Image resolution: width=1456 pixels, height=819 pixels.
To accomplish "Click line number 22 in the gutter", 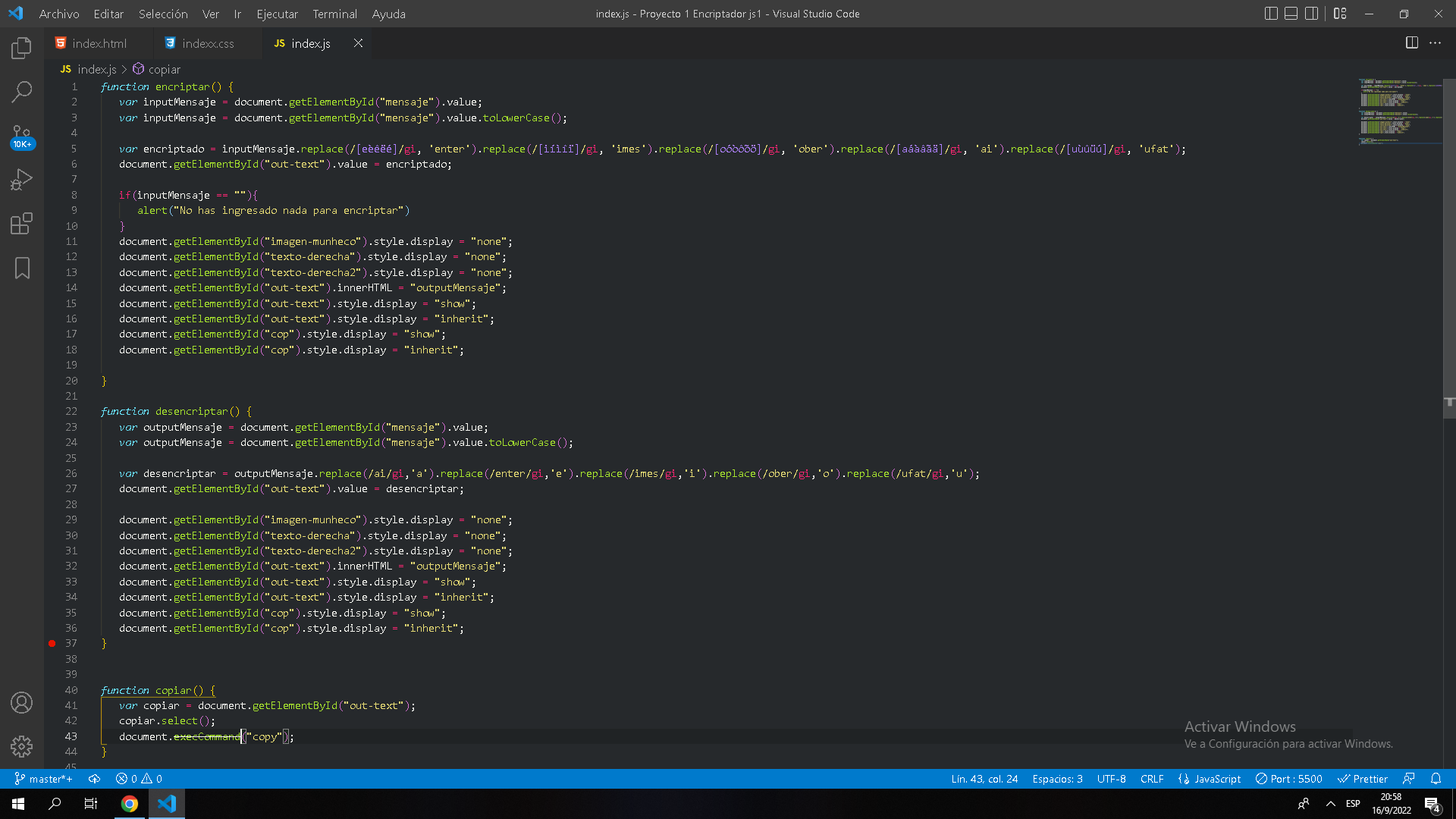I will tap(71, 411).
